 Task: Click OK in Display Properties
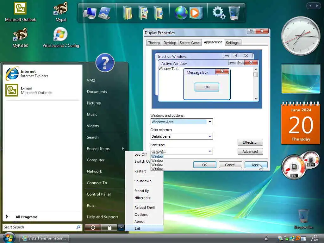pyautogui.click(x=205, y=165)
